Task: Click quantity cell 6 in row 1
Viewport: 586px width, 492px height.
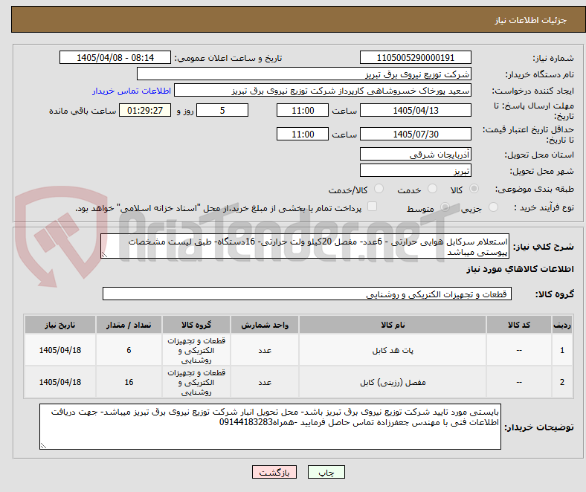Action: pyautogui.click(x=129, y=350)
